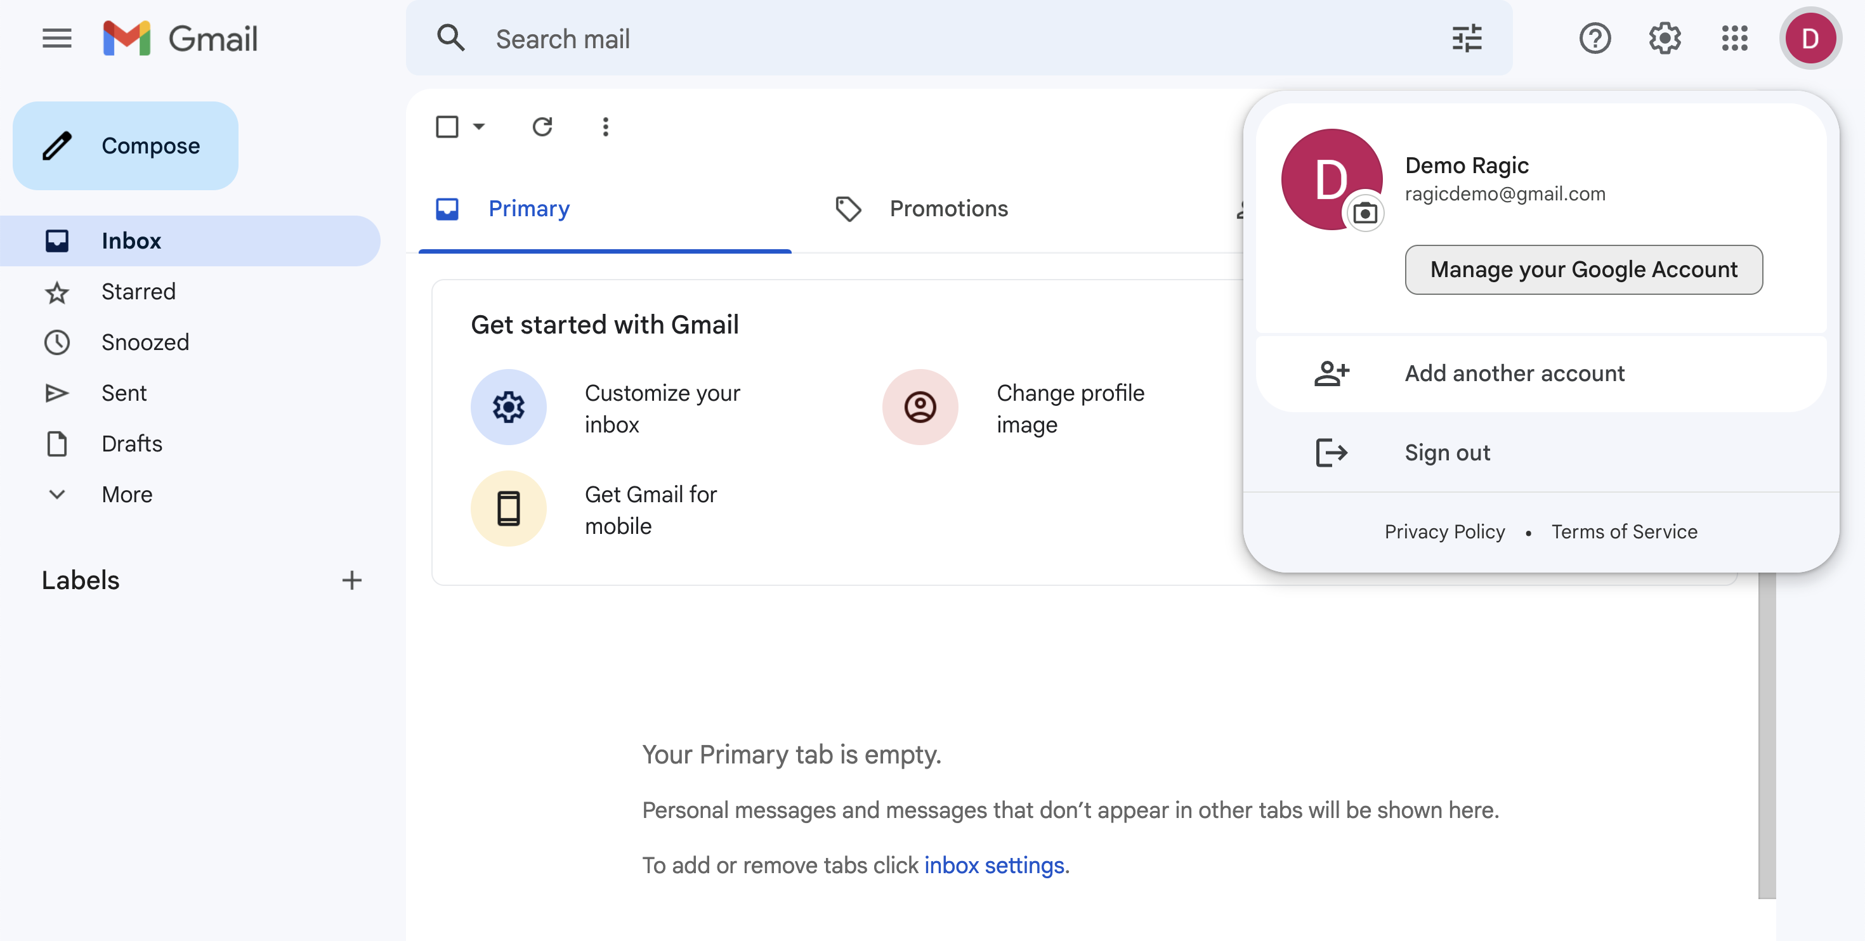Image resolution: width=1865 pixels, height=941 pixels.
Task: Open the main menu hamburger icon
Action: 56,39
